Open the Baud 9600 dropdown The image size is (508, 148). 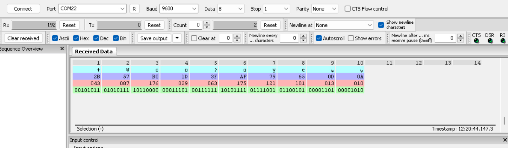point(179,9)
